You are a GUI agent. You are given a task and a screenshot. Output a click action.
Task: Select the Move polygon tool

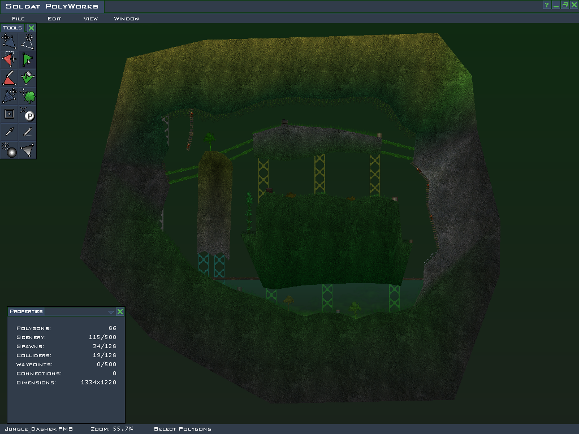pyautogui.click(x=9, y=41)
